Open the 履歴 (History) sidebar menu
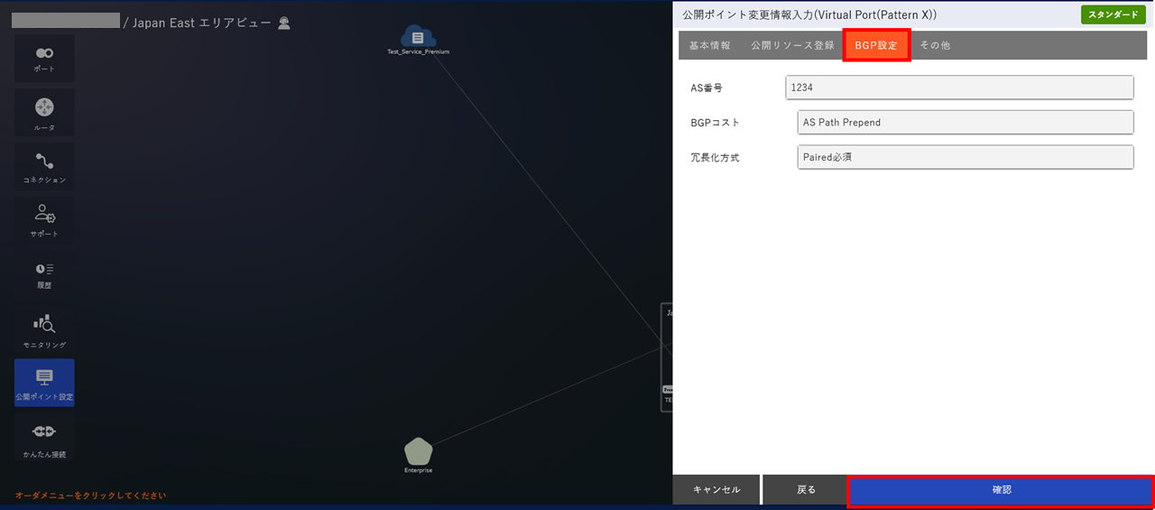Image resolution: width=1155 pixels, height=510 pixels. click(44, 274)
